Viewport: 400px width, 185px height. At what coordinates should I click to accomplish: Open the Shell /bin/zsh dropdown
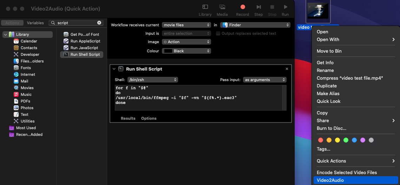point(153,80)
